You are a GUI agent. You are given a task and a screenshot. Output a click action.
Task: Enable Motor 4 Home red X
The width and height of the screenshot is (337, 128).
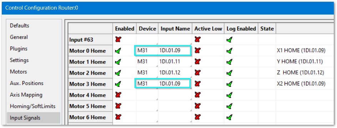point(118,95)
